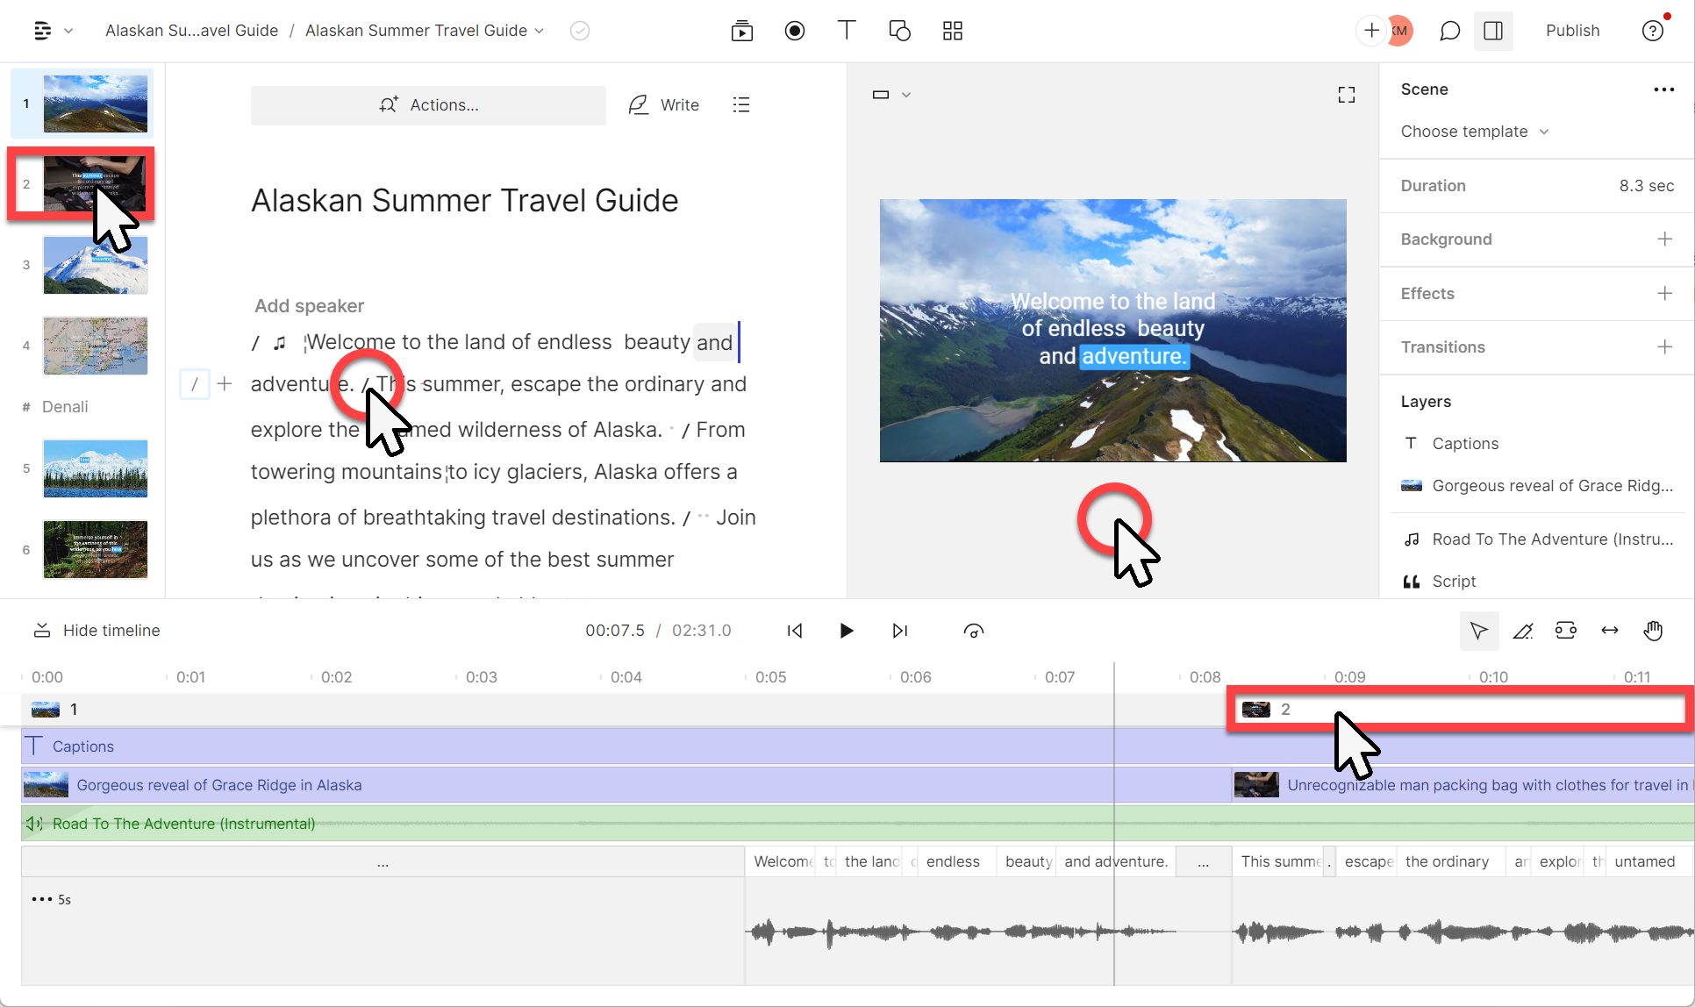Image resolution: width=1695 pixels, height=1007 pixels.
Task: Open the script outline list icon
Action: (740, 104)
